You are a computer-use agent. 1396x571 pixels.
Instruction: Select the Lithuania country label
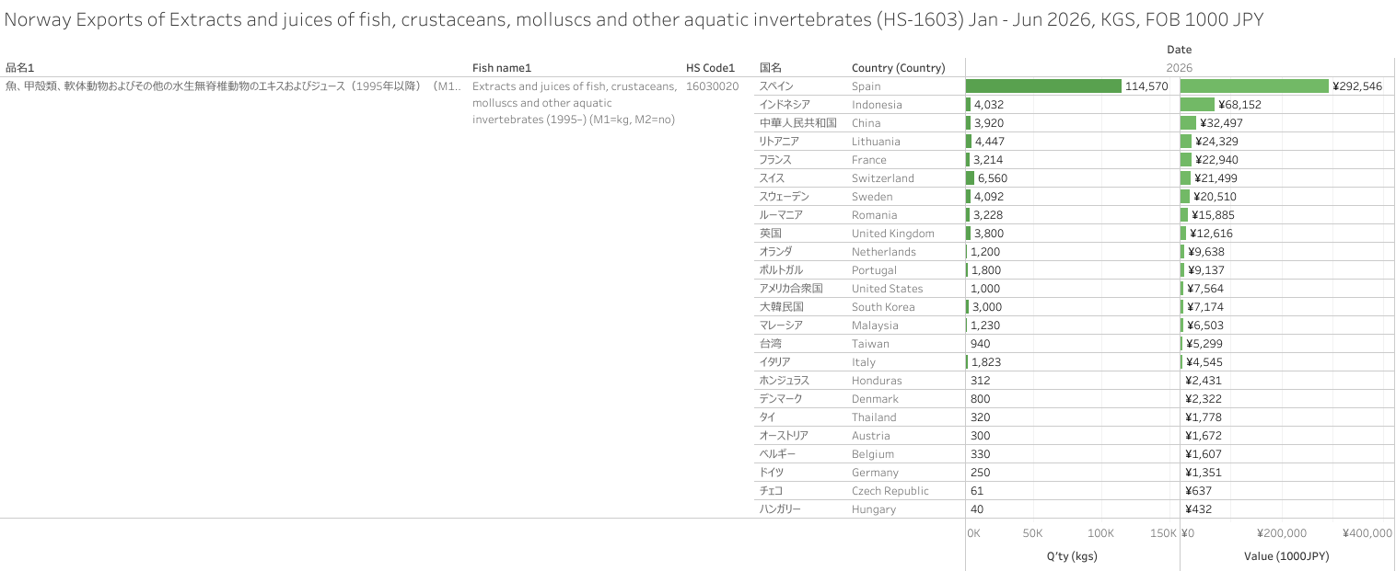coord(876,141)
